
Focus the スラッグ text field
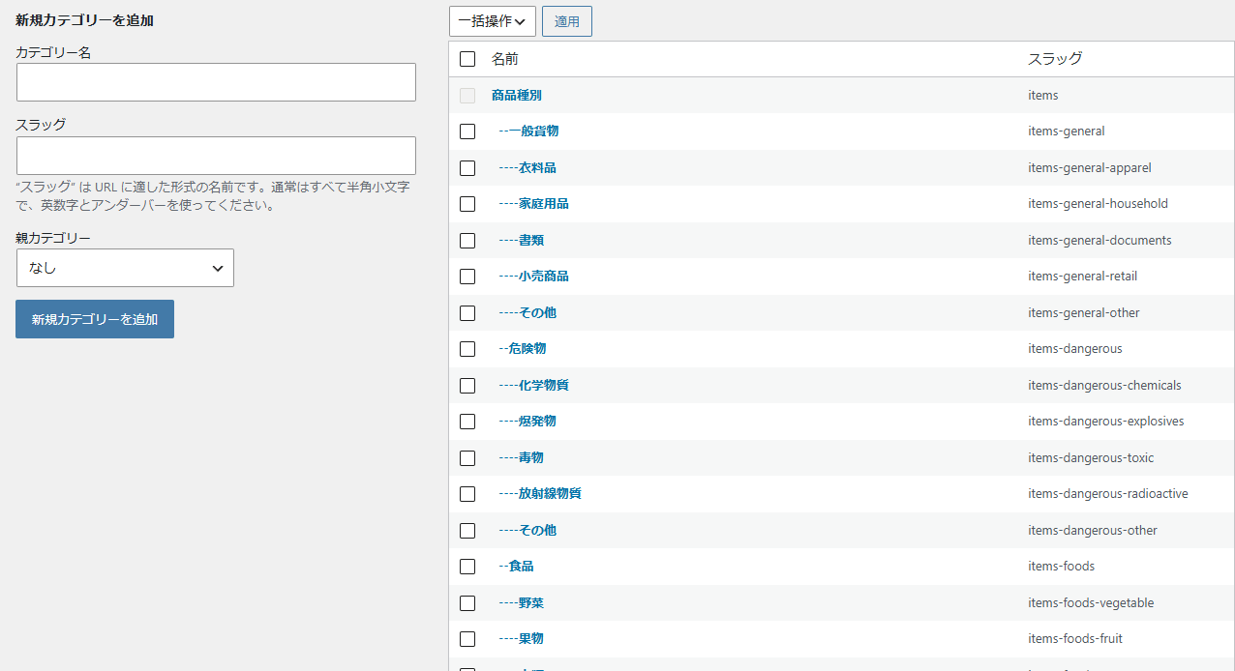point(216,156)
